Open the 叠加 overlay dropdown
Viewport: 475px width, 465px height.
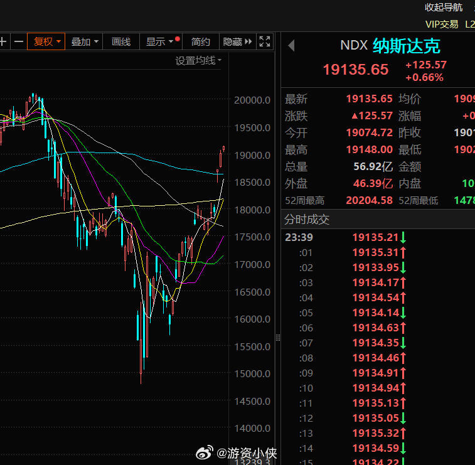(x=84, y=41)
